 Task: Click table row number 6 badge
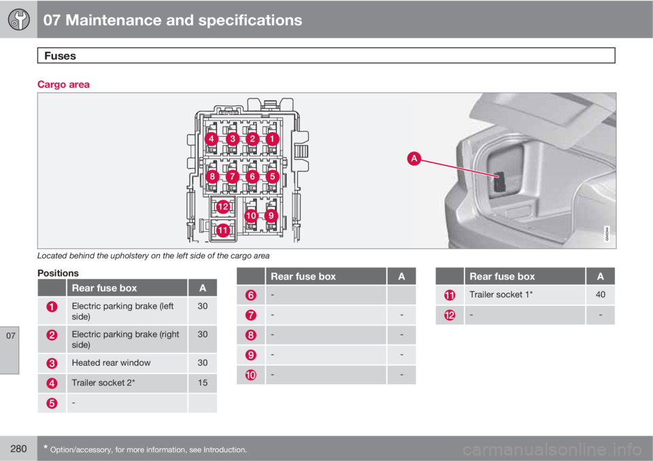pyautogui.click(x=251, y=295)
